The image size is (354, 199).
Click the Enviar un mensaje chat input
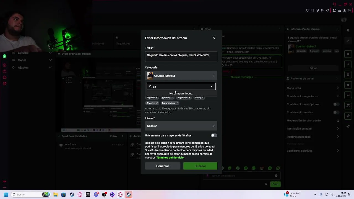242,176
